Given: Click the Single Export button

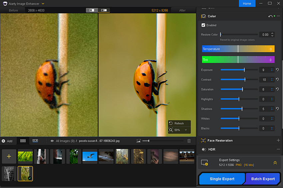Looking at the screenshot, I should [222, 179].
